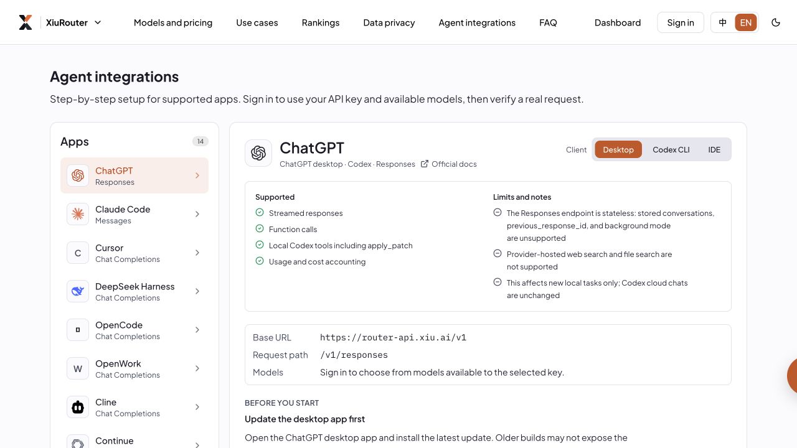Click the 'Streamed responses' supported item

[306, 213]
